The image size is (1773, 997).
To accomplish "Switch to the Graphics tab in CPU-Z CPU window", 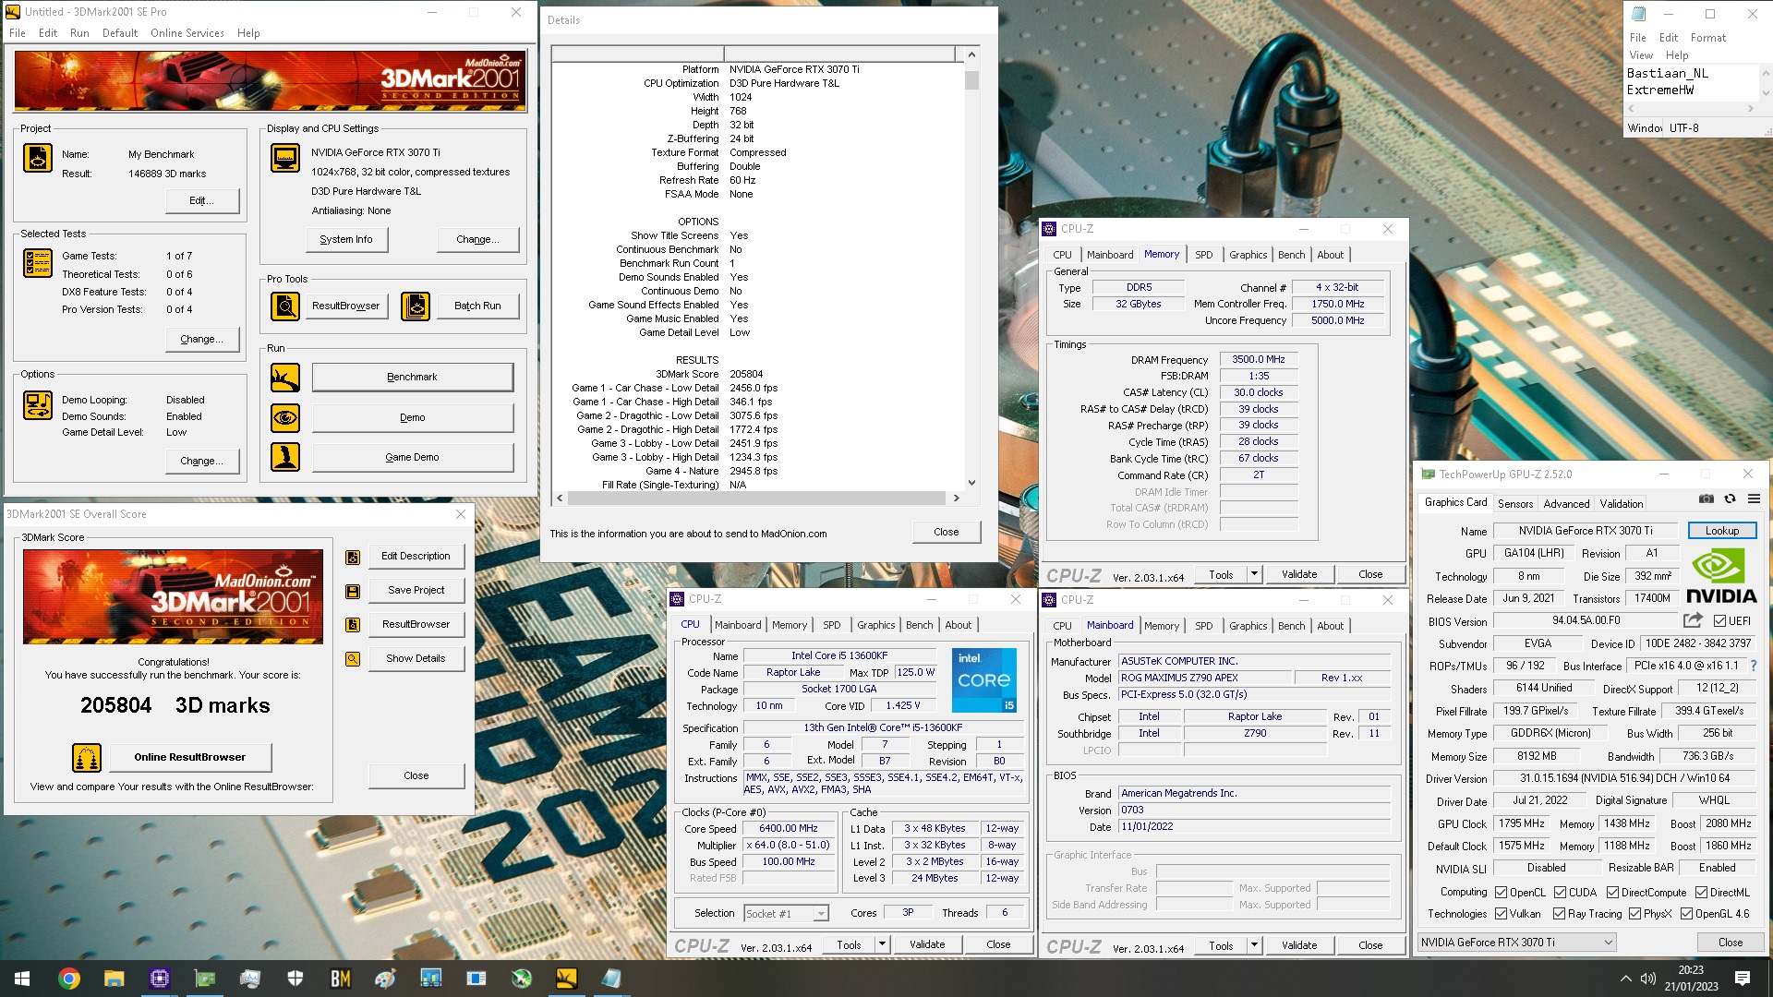I will (875, 625).
